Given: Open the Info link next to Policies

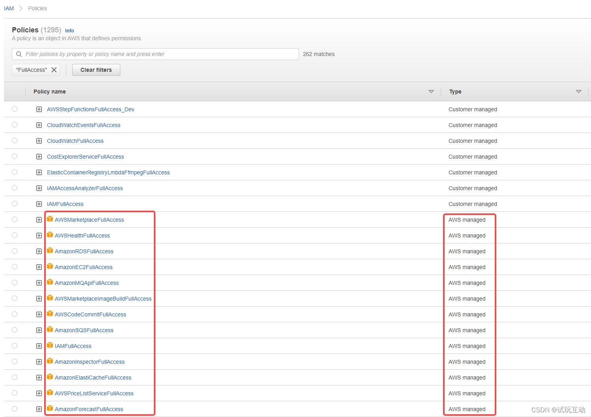Looking at the screenshot, I should (x=69, y=31).
